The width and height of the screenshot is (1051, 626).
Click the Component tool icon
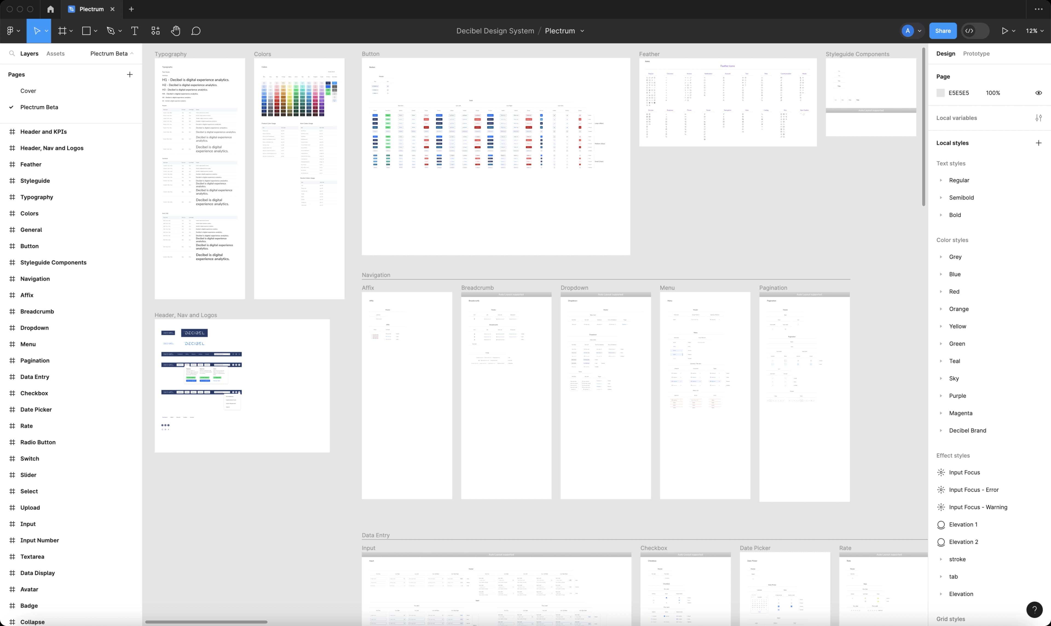point(154,31)
